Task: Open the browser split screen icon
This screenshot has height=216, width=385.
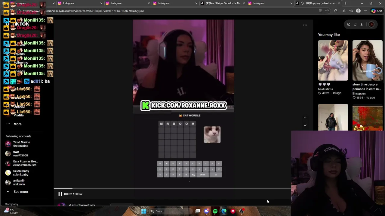Action: (x=321, y=11)
